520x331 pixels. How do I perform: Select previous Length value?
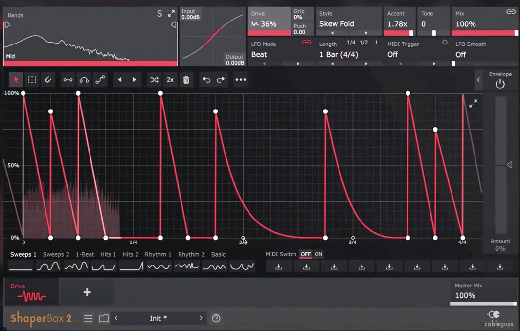332,63
